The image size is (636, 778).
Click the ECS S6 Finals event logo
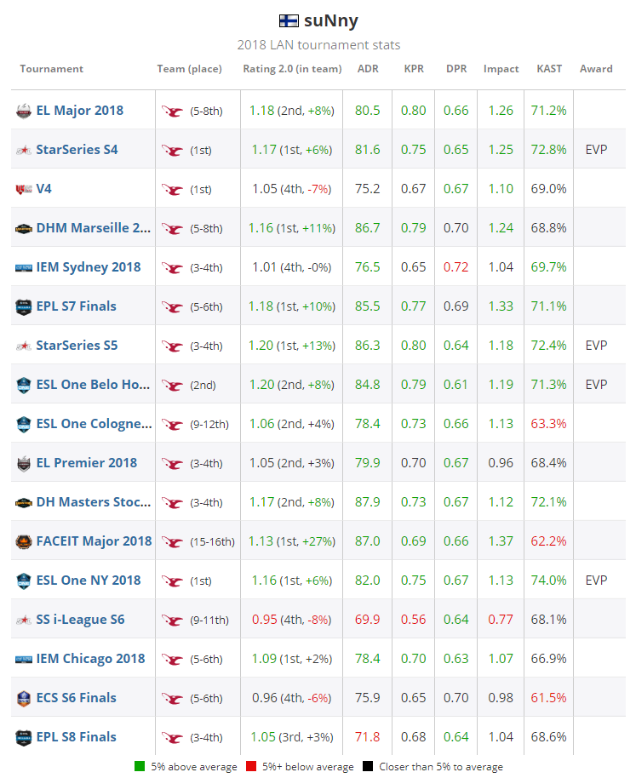pyautogui.click(x=25, y=697)
